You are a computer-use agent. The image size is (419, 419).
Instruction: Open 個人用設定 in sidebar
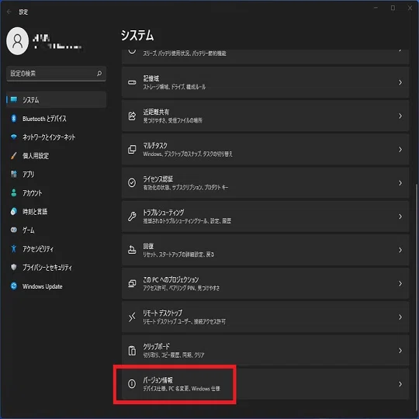(56, 156)
